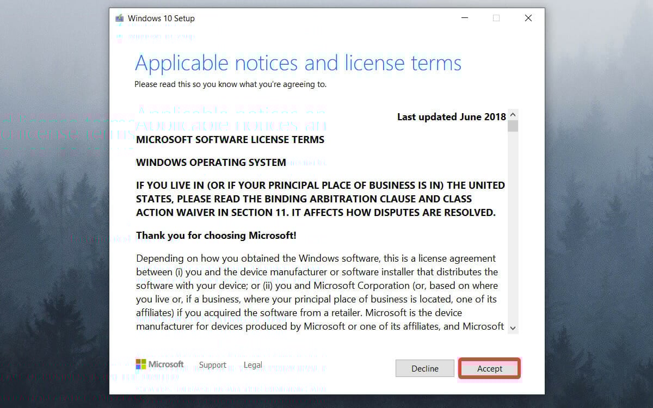Minimize the Windows 10 Setup window
The width and height of the screenshot is (653, 408).
point(464,18)
